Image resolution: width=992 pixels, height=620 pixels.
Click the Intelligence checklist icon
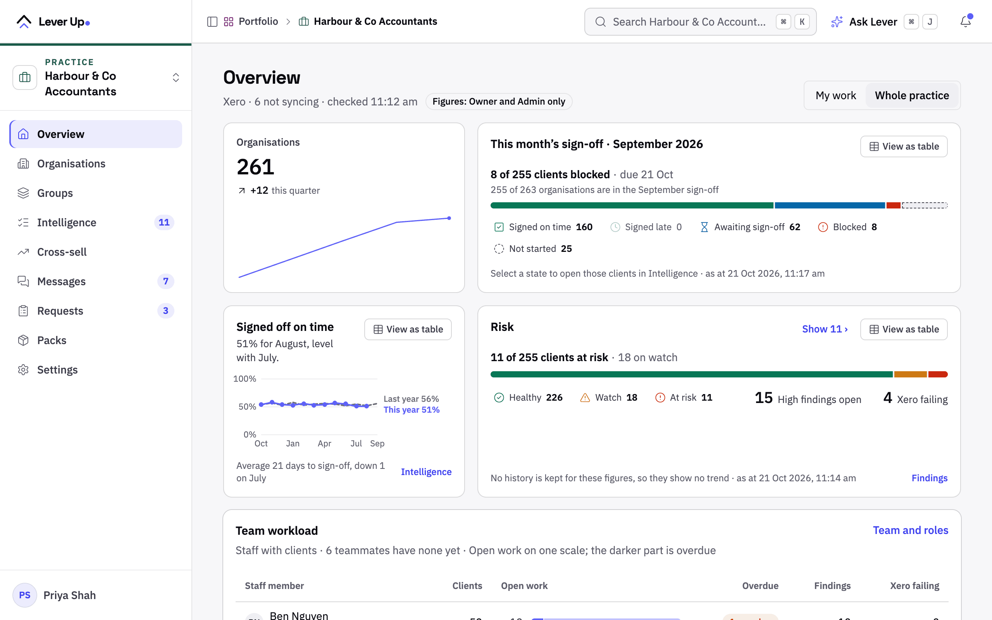pyautogui.click(x=23, y=222)
